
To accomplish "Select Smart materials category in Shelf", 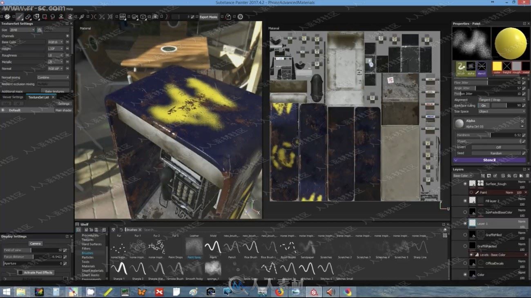I will click(x=92, y=271).
